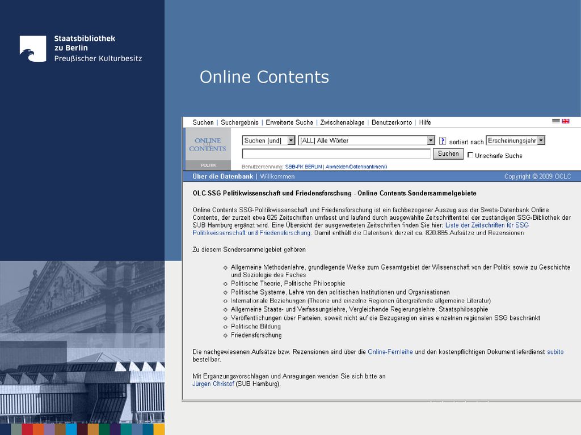Screen dimensions: 581x435
Task: Click the Staatsbibliothek zu Berlin eagle logo
Action: [x=33, y=49]
